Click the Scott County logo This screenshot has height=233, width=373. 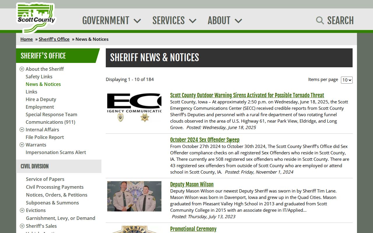pos(36,18)
